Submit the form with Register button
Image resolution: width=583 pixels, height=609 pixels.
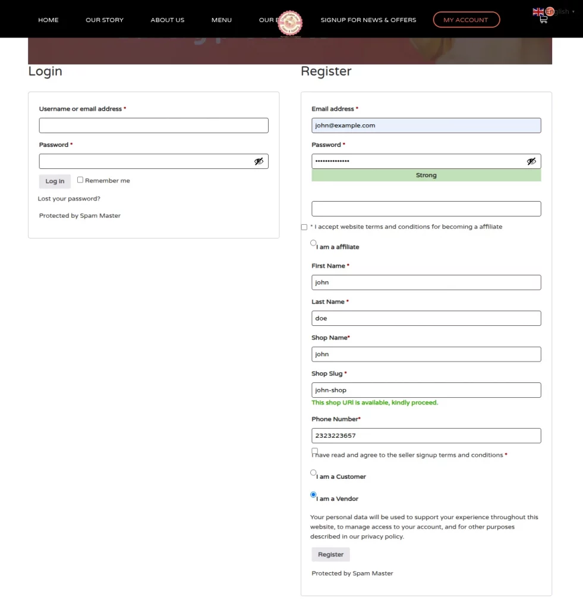pos(330,554)
